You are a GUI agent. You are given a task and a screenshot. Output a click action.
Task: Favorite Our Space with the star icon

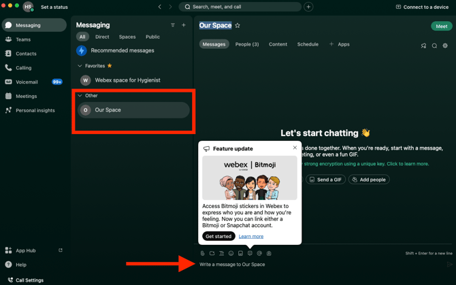click(x=238, y=26)
